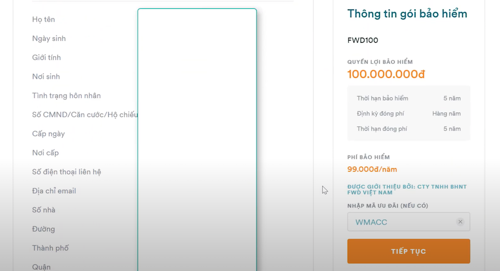Click the Số điện thoại liên hệ label
500x271 pixels.
(67, 172)
